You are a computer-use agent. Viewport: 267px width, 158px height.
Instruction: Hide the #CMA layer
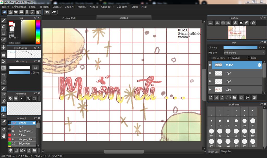[x=210, y=65]
